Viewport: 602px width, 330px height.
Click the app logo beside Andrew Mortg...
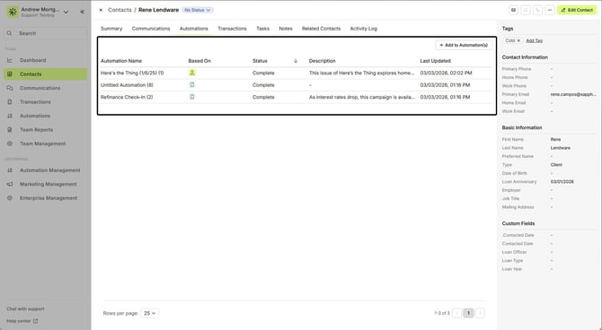pyautogui.click(x=13, y=12)
